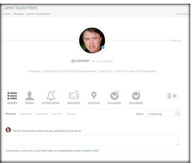The image size is (194, 164).
Task: Open the Groups tab
Action: click(x=71, y=114)
